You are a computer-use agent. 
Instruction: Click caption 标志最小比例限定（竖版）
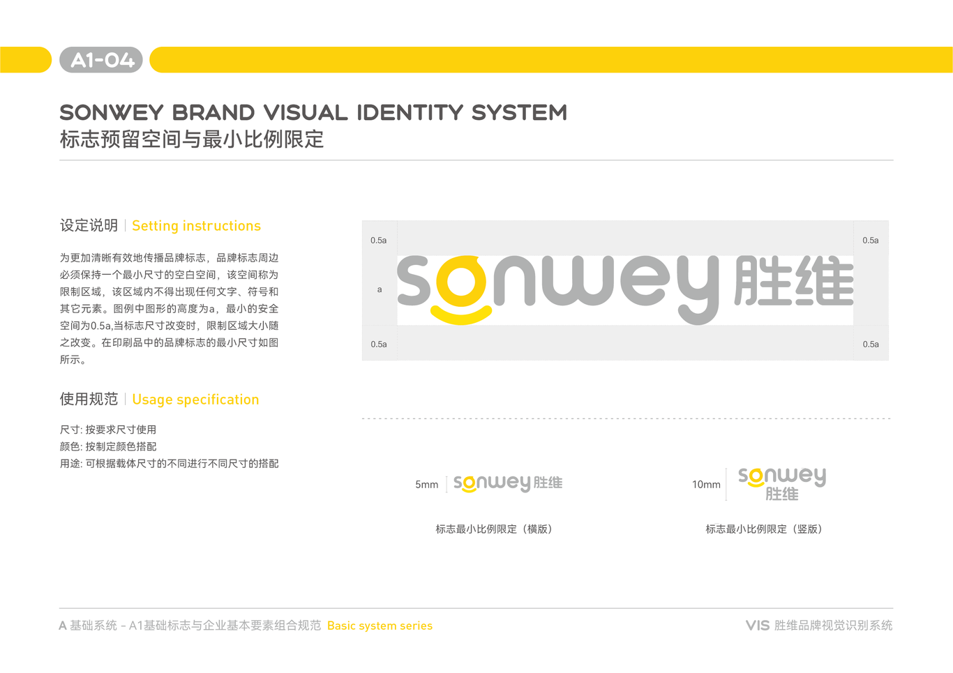[765, 529]
